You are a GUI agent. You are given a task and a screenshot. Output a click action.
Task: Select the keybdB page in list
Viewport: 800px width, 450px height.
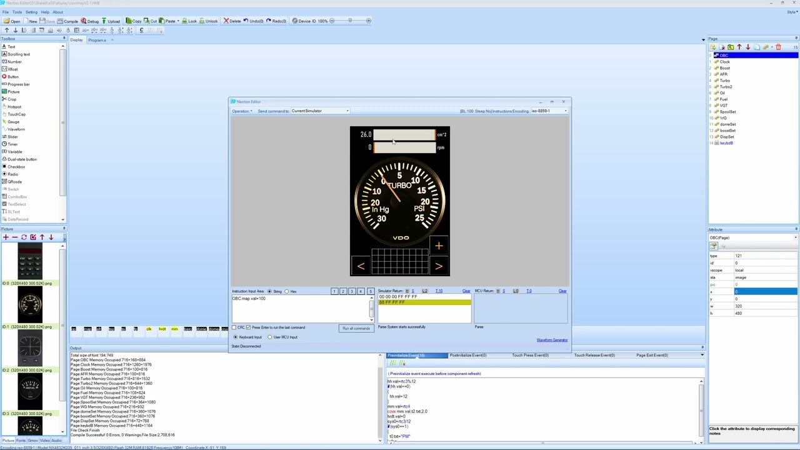coord(726,143)
